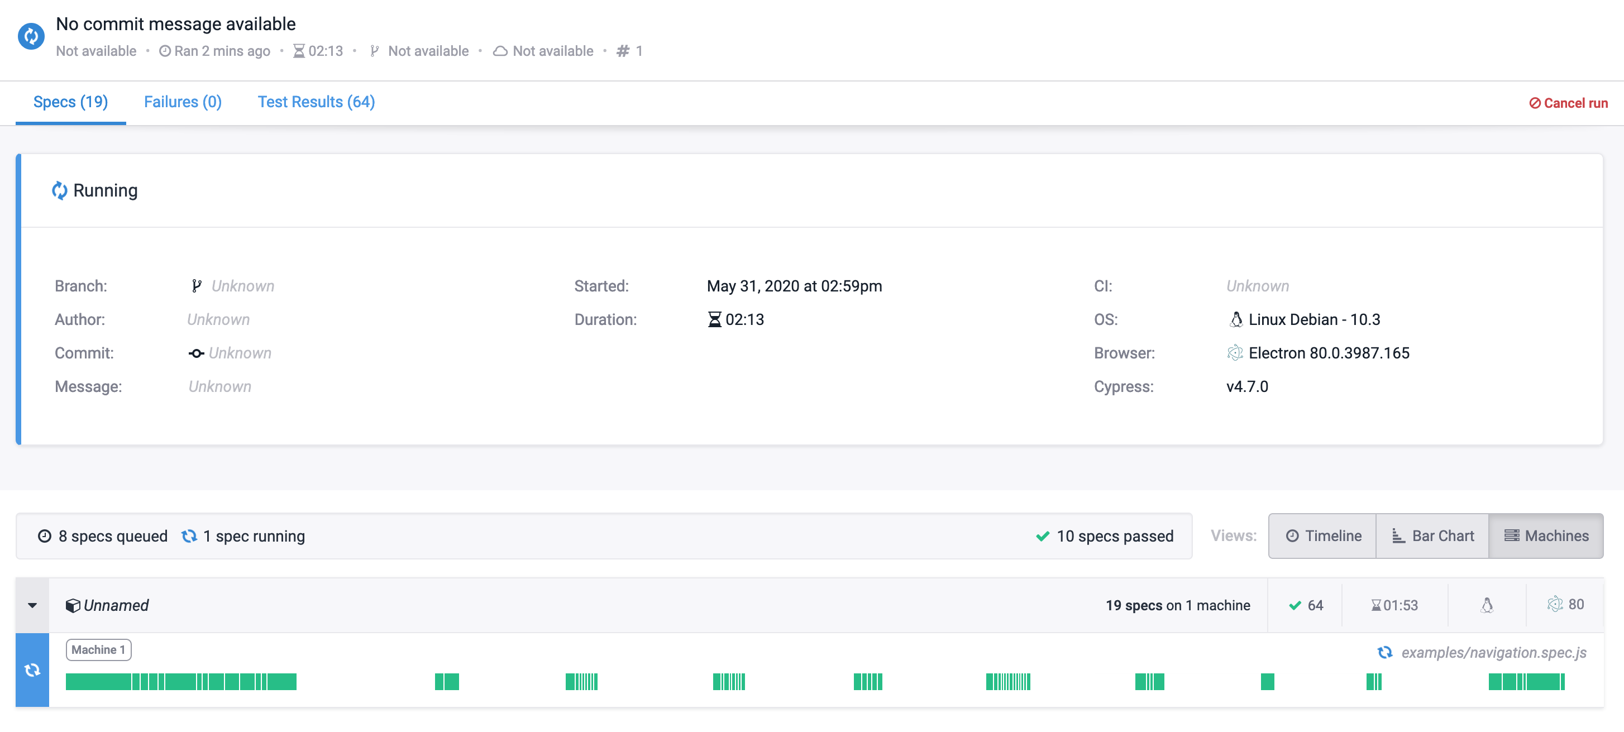Image resolution: width=1624 pixels, height=732 pixels.
Task: Click the cloud CI icon in header
Action: (x=500, y=51)
